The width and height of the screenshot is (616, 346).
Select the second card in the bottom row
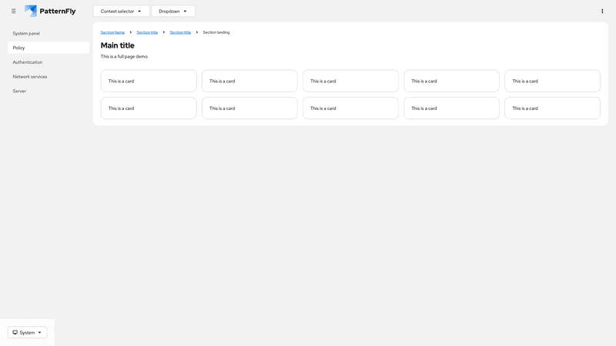pyautogui.click(x=249, y=108)
